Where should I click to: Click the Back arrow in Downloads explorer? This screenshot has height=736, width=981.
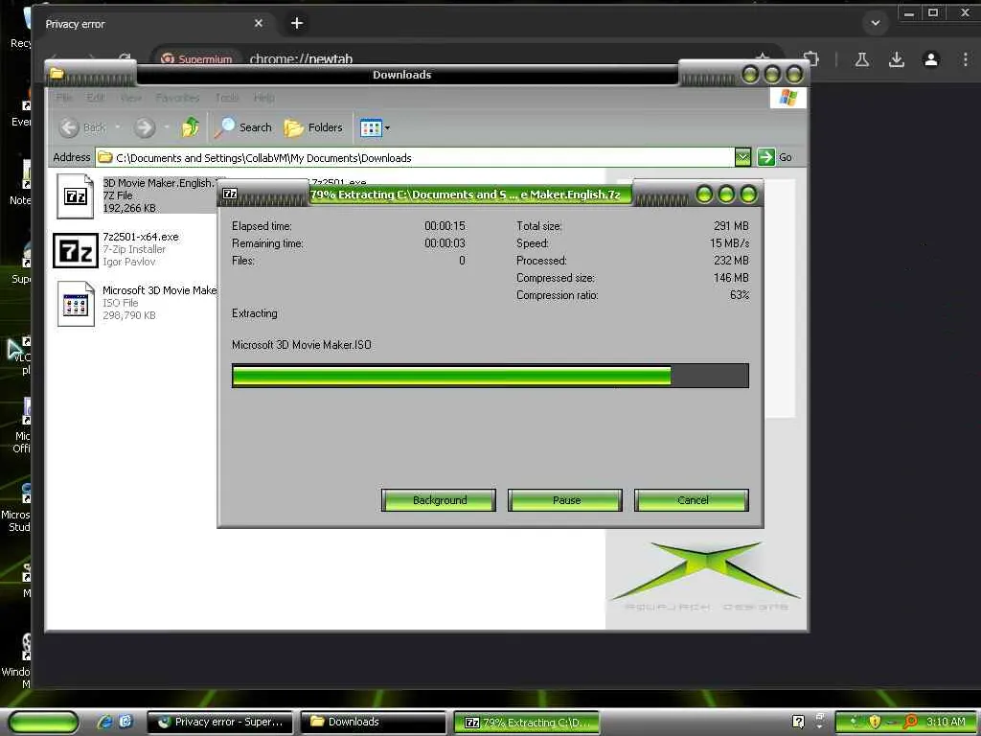click(x=69, y=127)
